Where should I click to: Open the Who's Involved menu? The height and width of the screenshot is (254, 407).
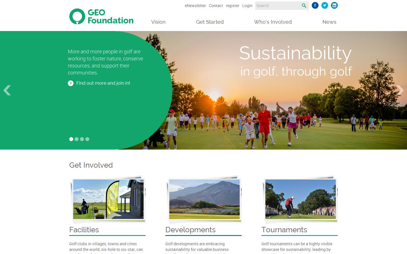272,22
